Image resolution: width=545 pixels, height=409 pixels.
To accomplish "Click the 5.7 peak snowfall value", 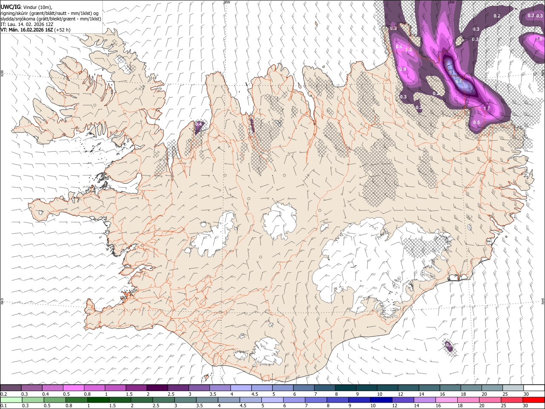I will pos(458,81).
